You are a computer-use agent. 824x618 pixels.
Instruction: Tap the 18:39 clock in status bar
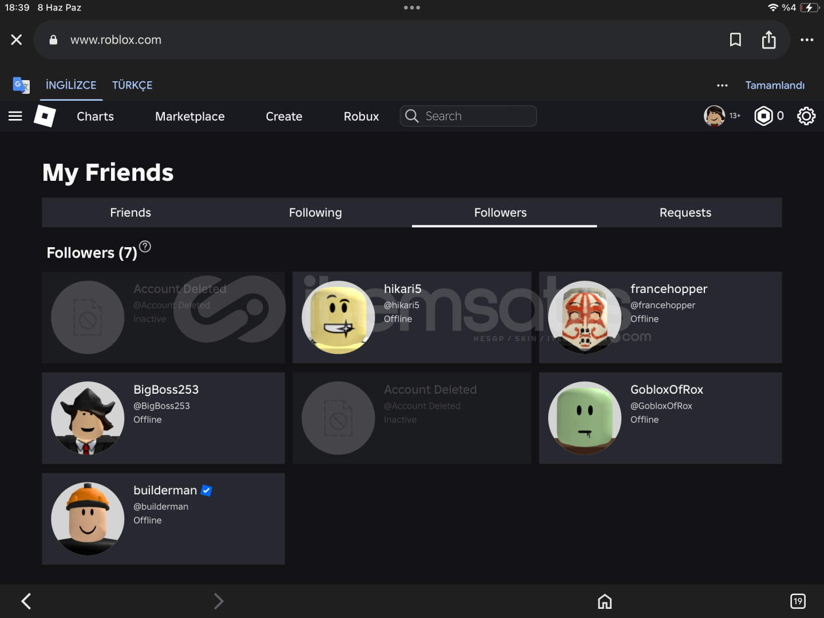pos(17,7)
